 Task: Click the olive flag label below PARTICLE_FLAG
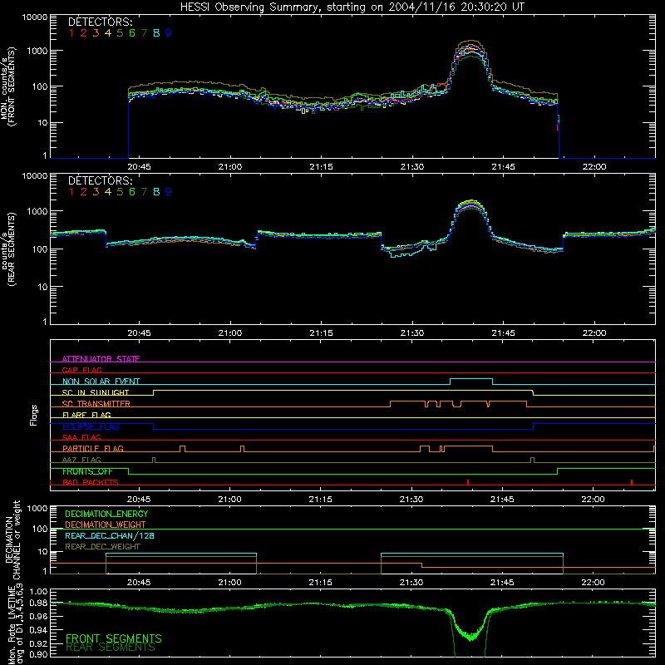coord(81,460)
